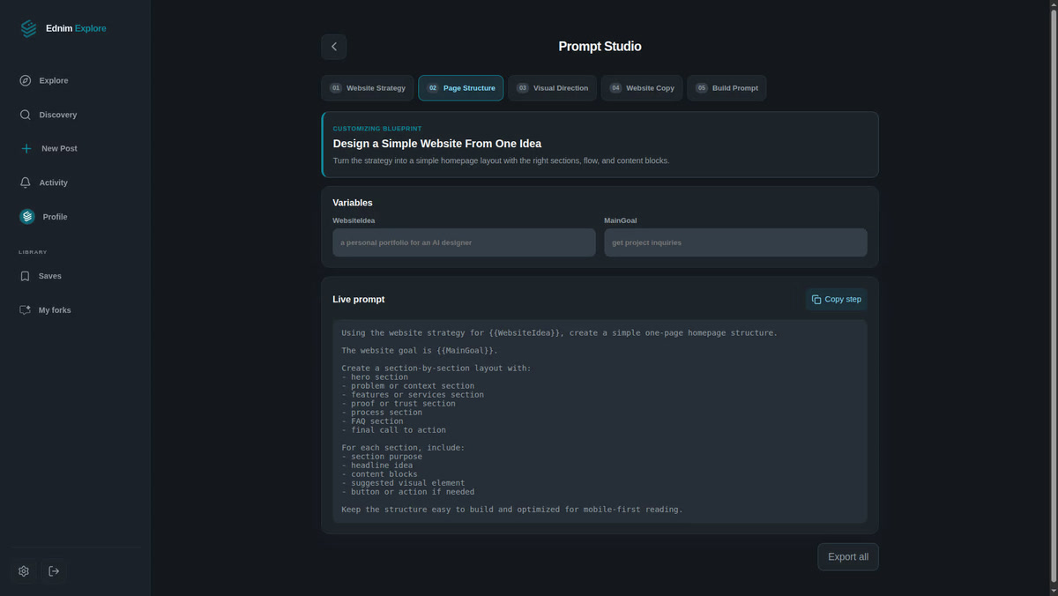Click the 'Keep the structure easy to build' line

click(x=512, y=510)
